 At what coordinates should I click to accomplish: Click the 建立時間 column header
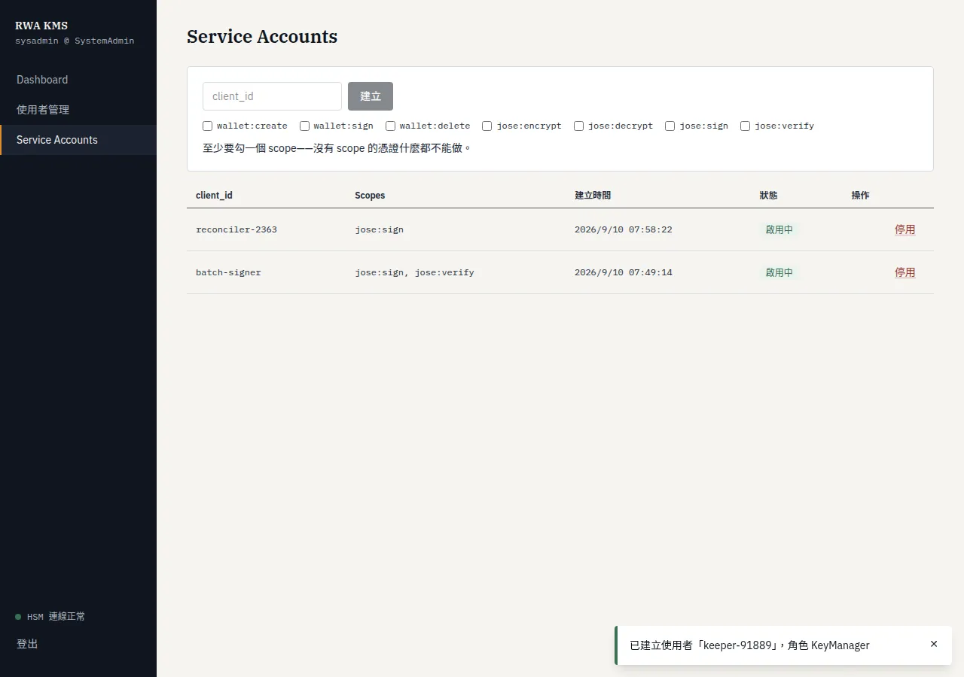pos(593,196)
